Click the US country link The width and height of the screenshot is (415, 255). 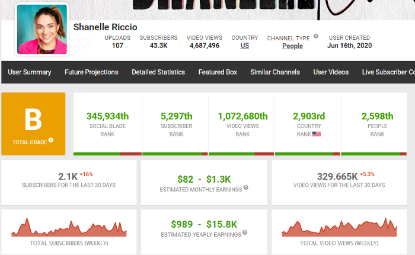(x=245, y=46)
